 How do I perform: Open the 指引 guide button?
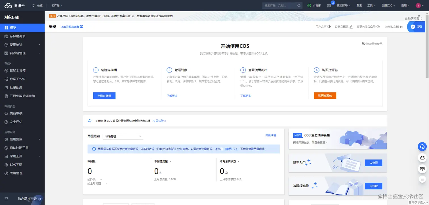point(416,27)
